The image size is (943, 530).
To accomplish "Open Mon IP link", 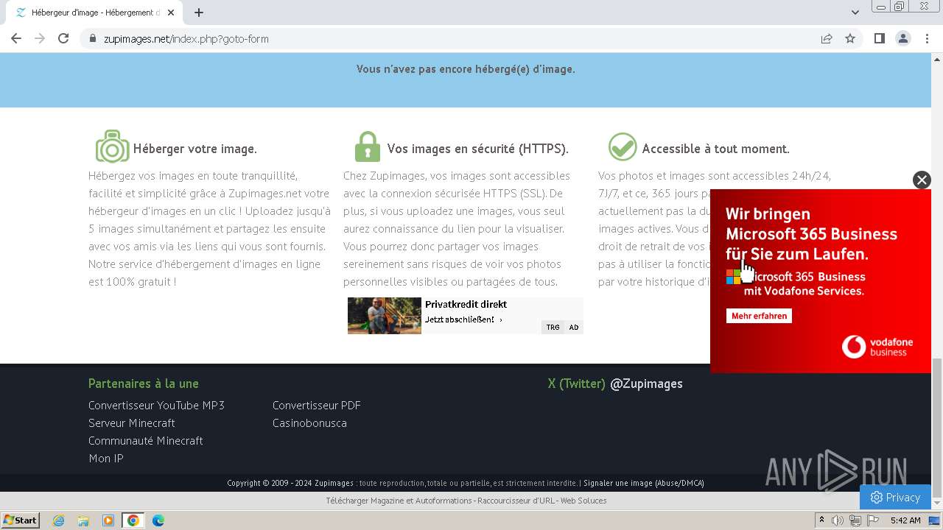I will 106,459.
